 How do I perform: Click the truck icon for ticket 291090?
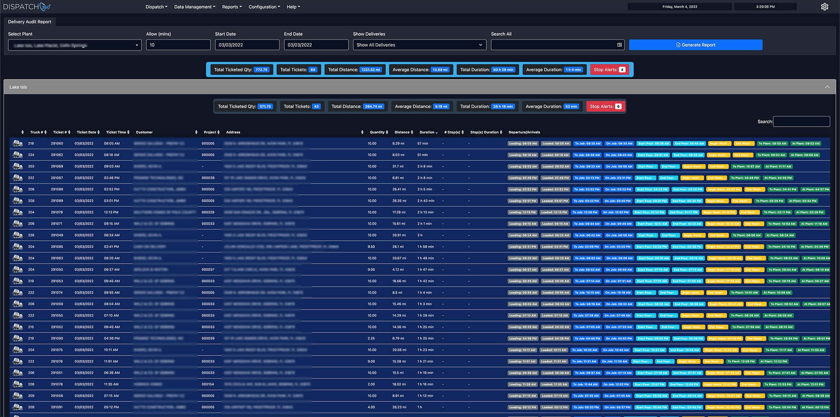17,339
